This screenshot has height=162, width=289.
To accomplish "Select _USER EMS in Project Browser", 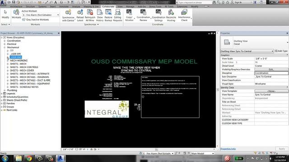I will (x=16, y=57).
